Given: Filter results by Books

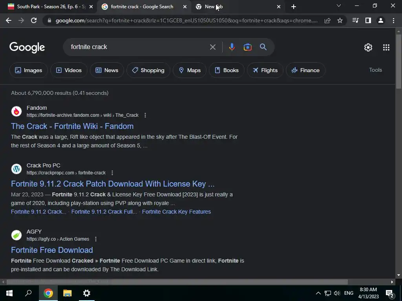Looking at the screenshot, I should 227,70.
